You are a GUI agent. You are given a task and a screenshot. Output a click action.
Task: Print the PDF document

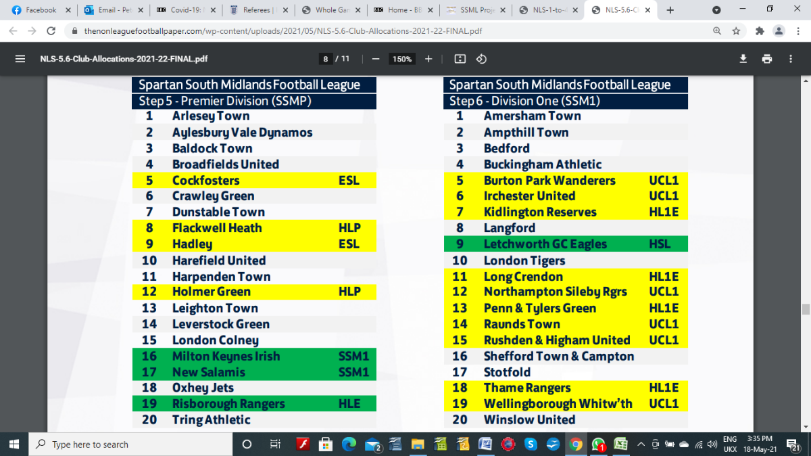pyautogui.click(x=767, y=59)
